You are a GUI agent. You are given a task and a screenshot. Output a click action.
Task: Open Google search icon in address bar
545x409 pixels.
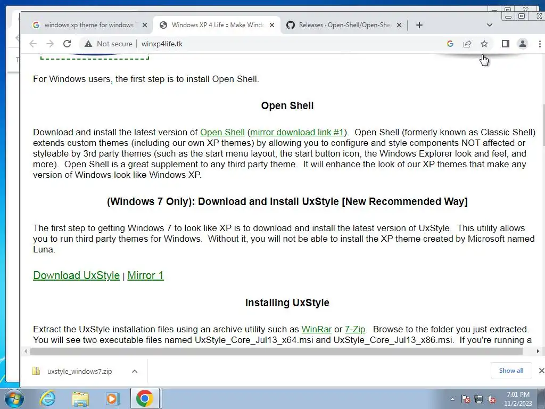pos(450,44)
